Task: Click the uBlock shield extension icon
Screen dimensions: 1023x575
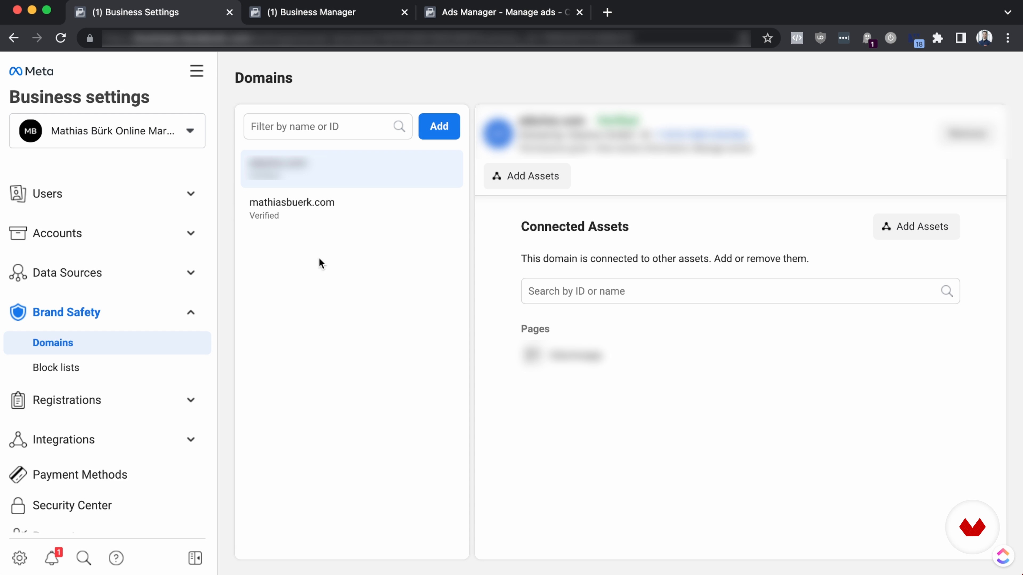Action: click(821, 38)
